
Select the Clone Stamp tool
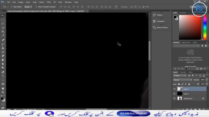pos(3,48)
